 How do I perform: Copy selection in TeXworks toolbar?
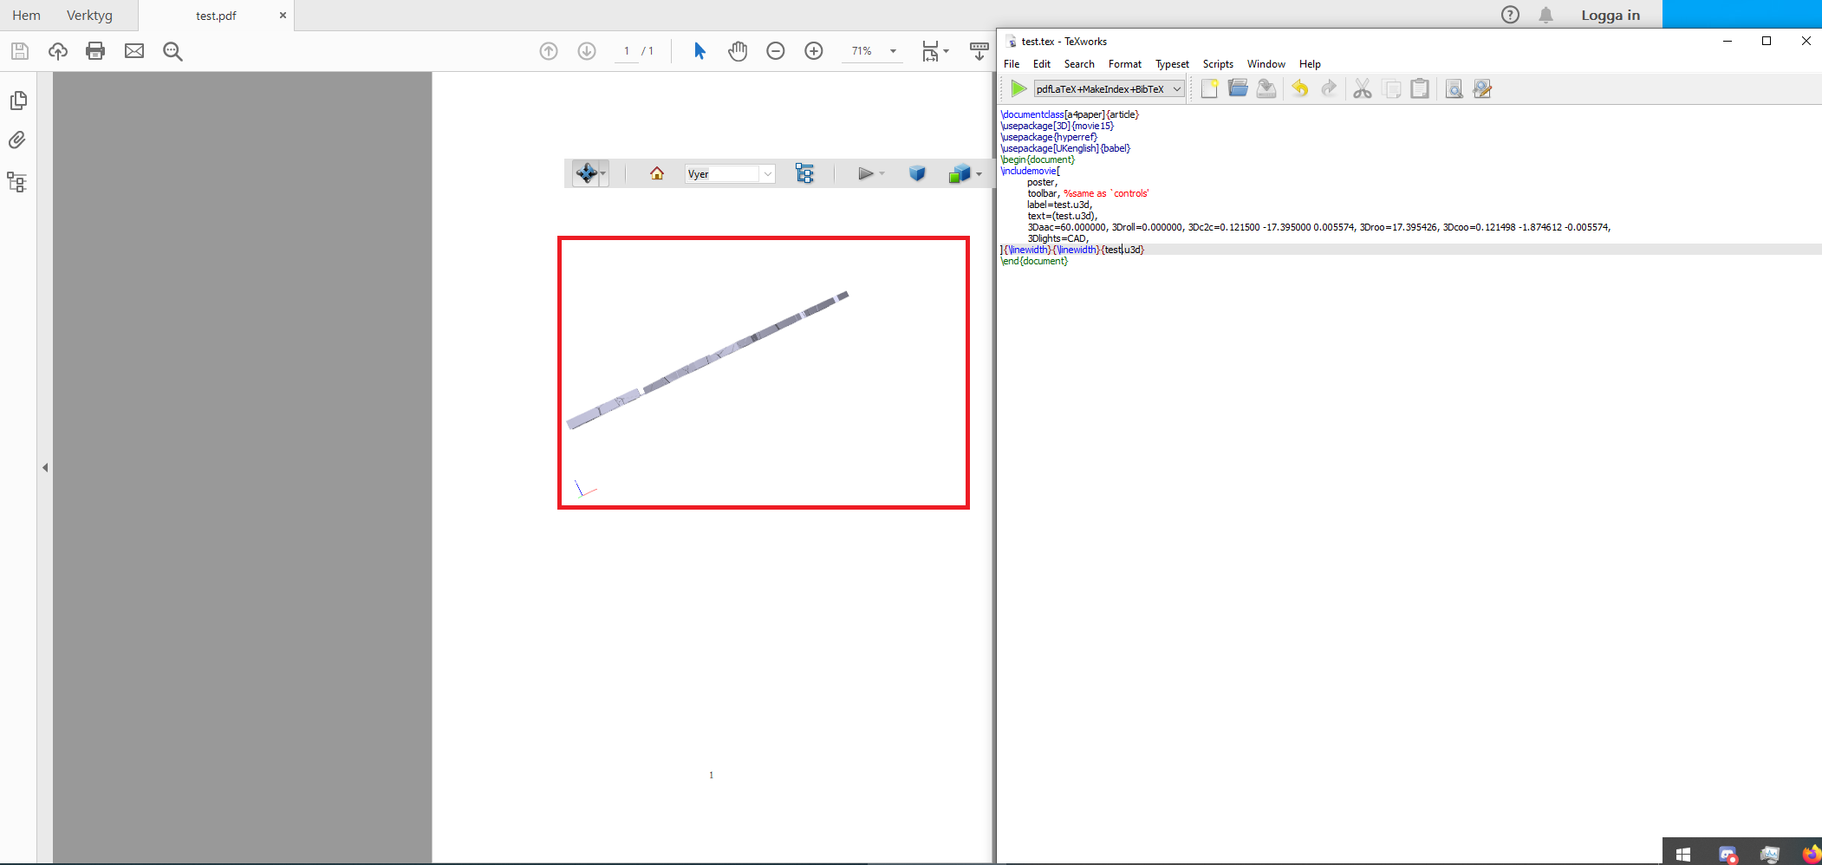(1392, 88)
